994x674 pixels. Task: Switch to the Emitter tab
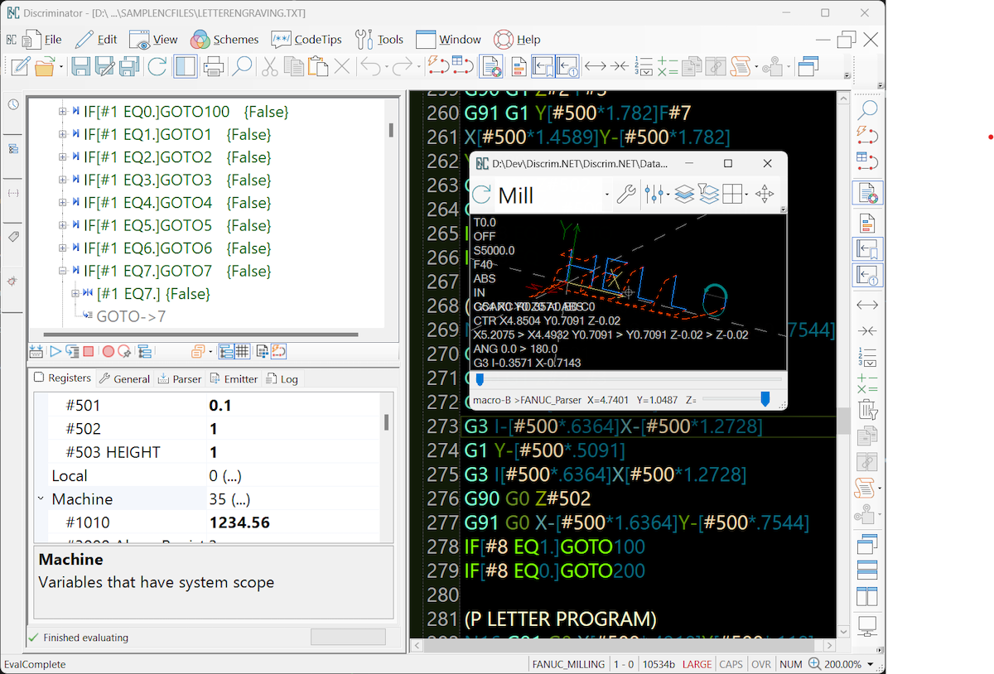(x=234, y=378)
